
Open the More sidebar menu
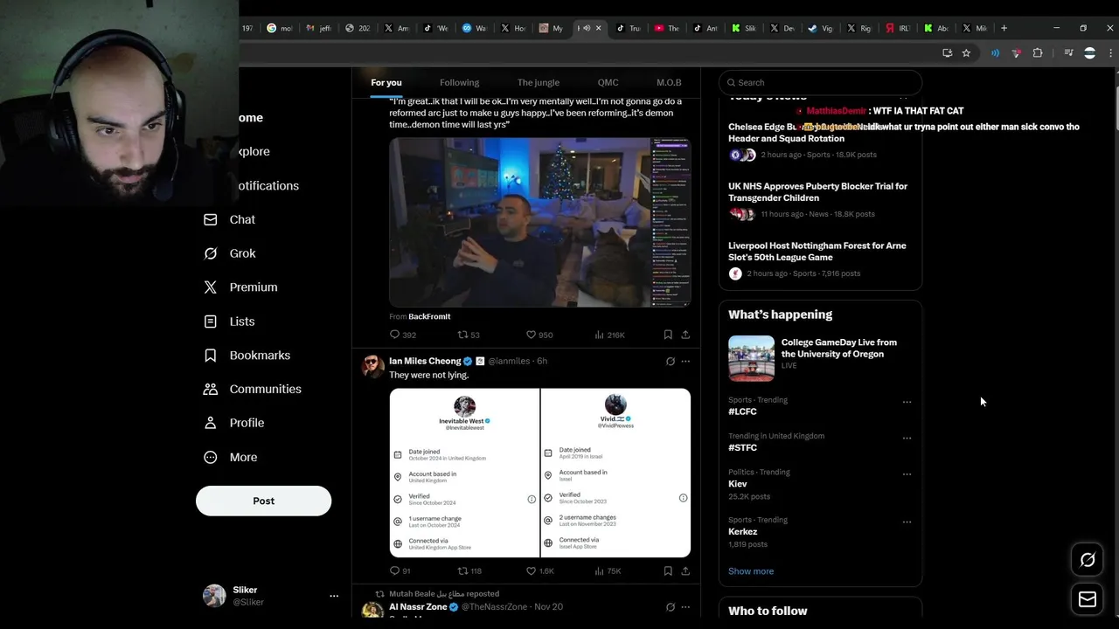coord(230,457)
